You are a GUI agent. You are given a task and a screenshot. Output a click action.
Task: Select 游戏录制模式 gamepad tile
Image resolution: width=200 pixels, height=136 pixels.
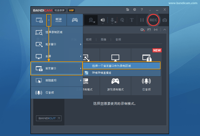click(115, 86)
